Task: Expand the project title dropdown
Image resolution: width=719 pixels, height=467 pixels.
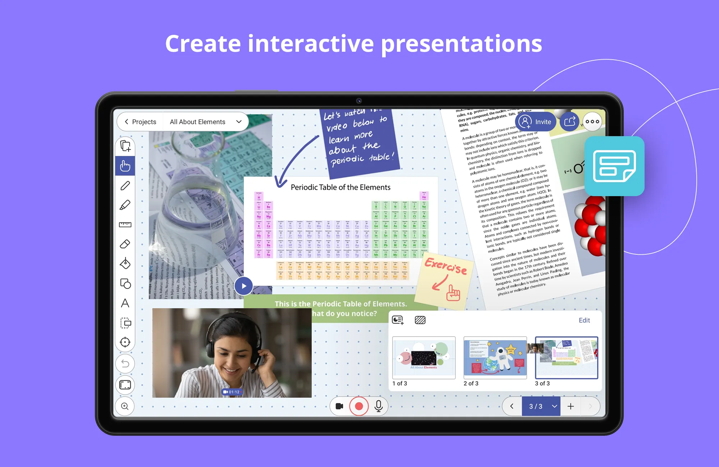Action: click(238, 122)
